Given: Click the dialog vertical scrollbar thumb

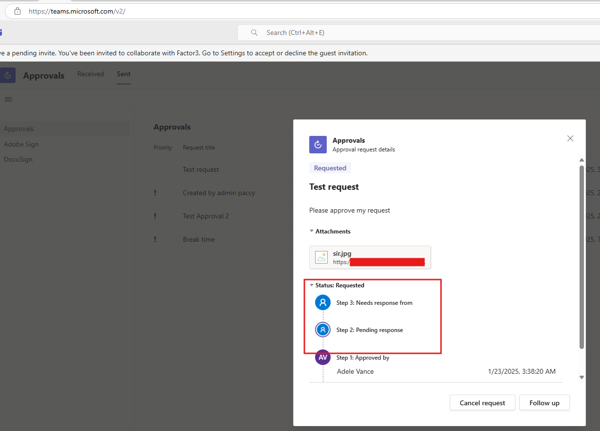Looking at the screenshot, I should tap(582, 257).
